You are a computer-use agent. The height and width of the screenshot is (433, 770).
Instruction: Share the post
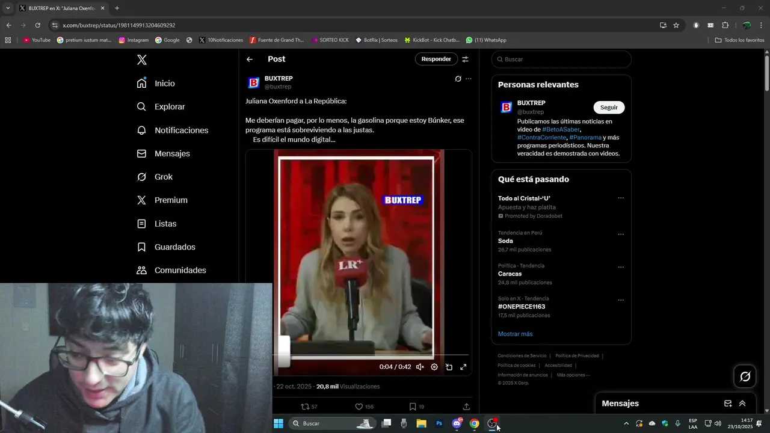point(466,407)
